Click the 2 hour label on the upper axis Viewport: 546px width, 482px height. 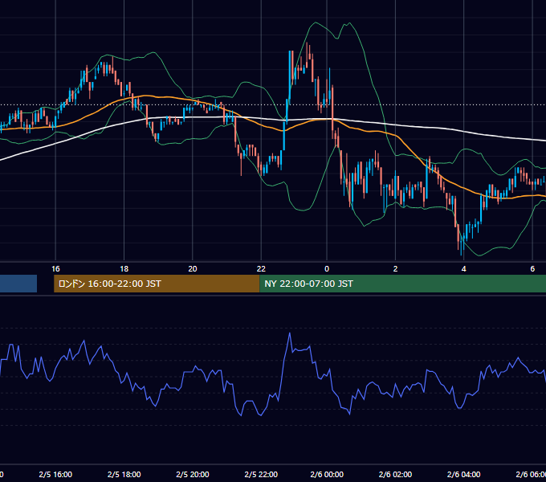395,269
